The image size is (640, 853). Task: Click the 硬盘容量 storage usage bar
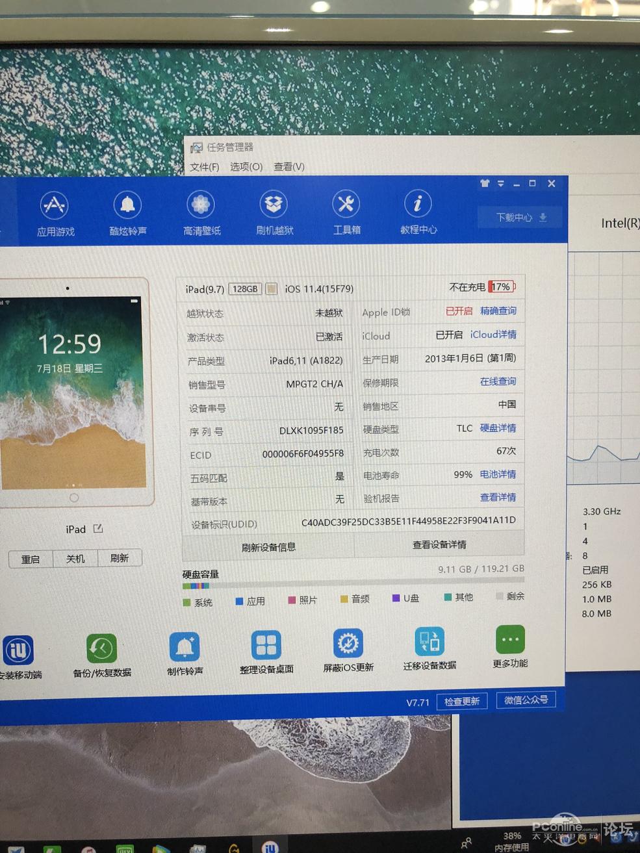[x=353, y=584]
